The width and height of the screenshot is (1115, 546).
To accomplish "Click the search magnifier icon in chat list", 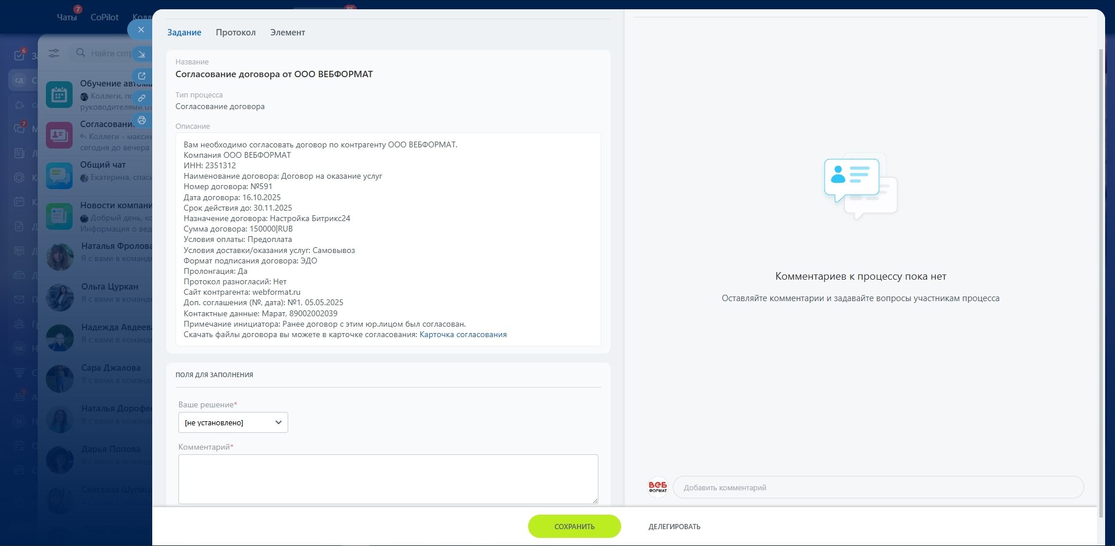I will (x=81, y=53).
